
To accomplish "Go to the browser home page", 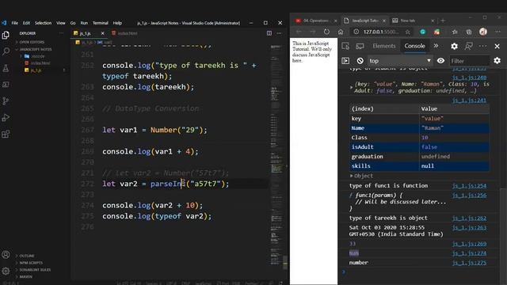I will (341, 32).
